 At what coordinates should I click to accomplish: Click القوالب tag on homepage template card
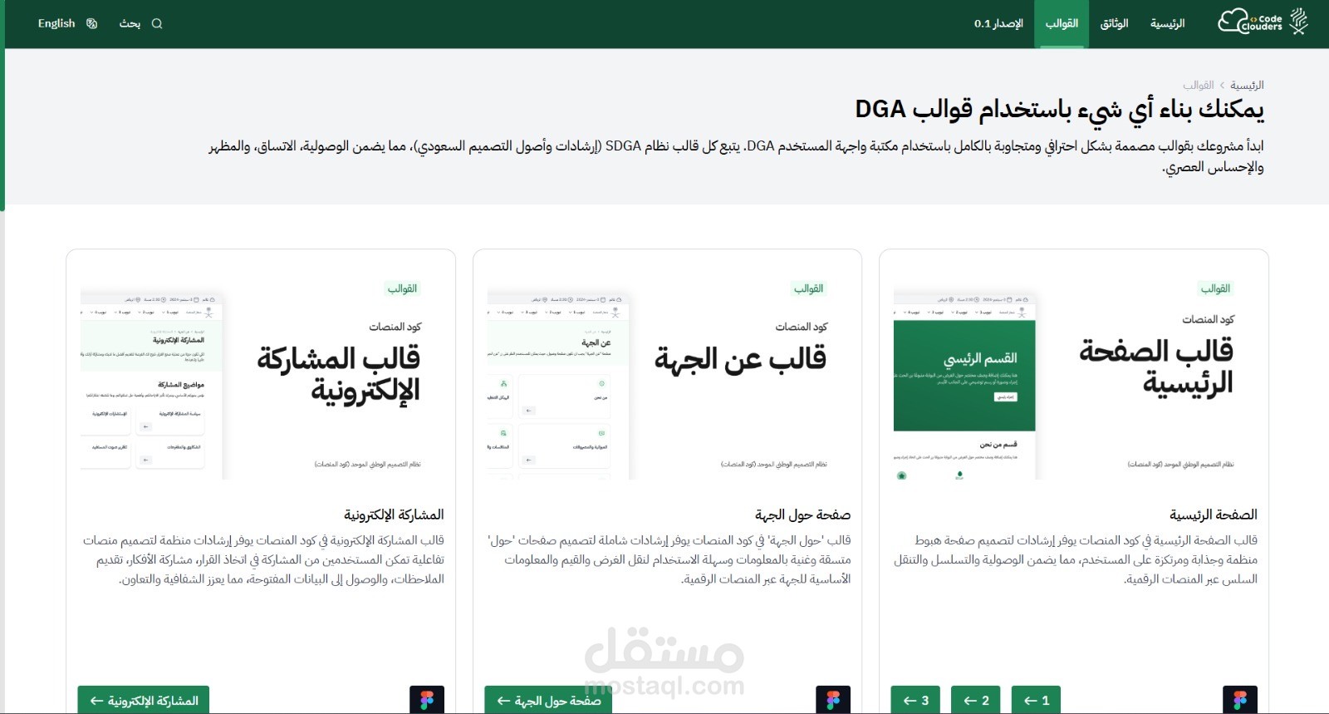coord(1215,288)
